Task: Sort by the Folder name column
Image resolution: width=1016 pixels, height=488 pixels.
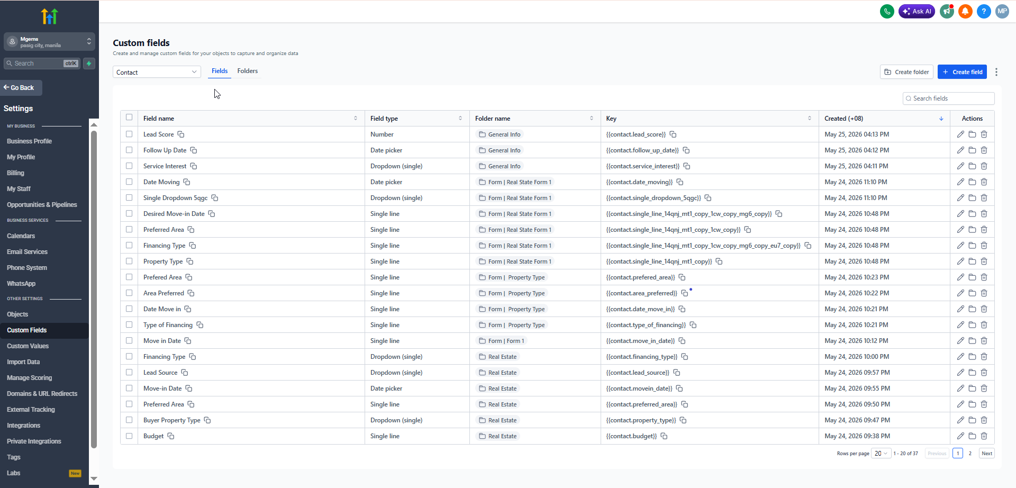Action: click(592, 119)
